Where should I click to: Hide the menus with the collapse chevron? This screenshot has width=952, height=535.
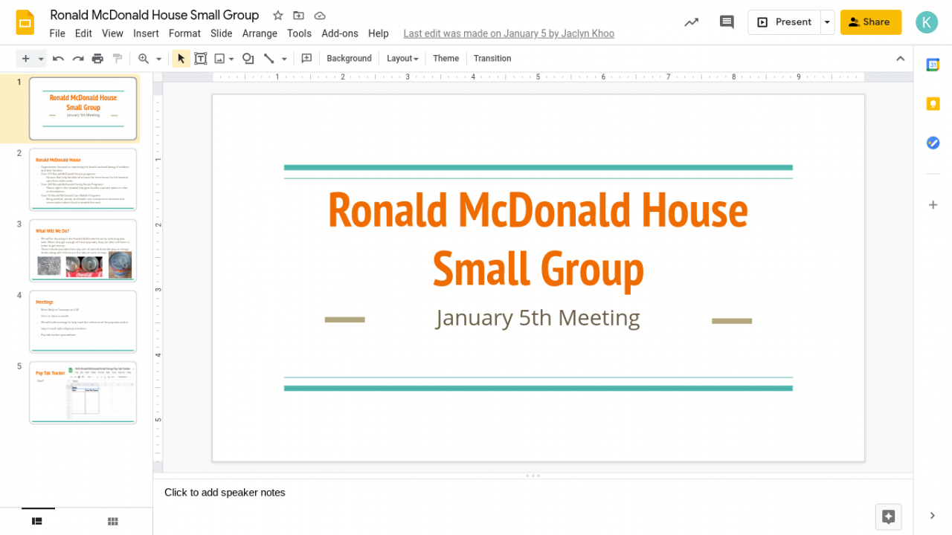click(900, 59)
